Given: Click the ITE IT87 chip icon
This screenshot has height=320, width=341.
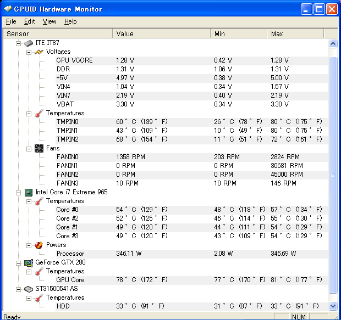Looking at the screenshot, I should pyautogui.click(x=29, y=43).
